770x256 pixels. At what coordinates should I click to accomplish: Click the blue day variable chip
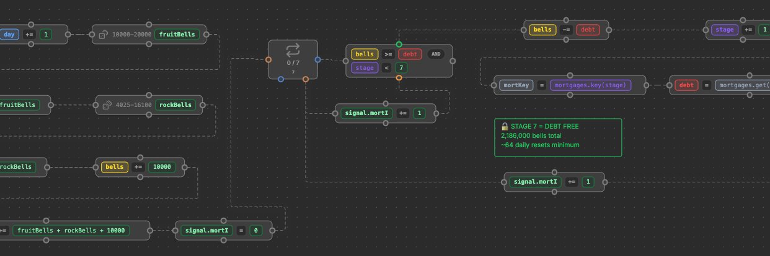point(9,35)
